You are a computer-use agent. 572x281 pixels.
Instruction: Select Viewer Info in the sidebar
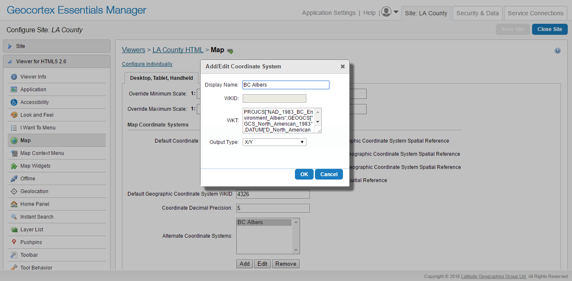(x=57, y=77)
